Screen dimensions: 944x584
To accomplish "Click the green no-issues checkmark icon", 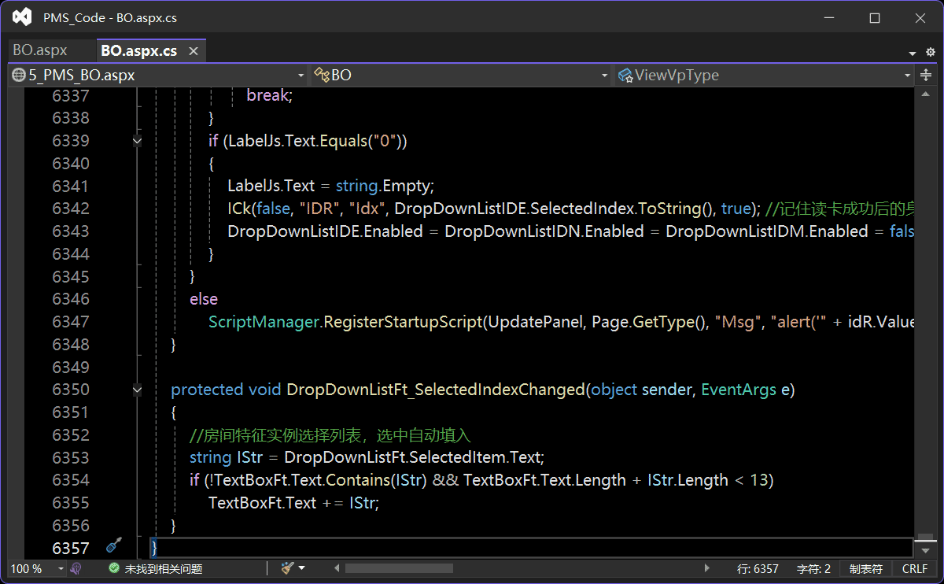I will click(114, 568).
